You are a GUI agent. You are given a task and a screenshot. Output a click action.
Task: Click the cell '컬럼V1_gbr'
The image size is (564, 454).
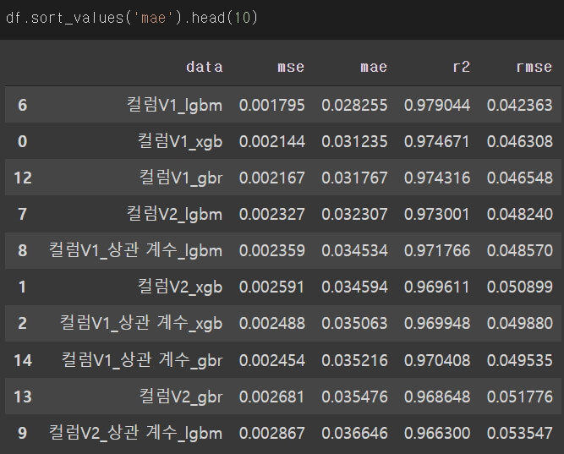(x=181, y=178)
